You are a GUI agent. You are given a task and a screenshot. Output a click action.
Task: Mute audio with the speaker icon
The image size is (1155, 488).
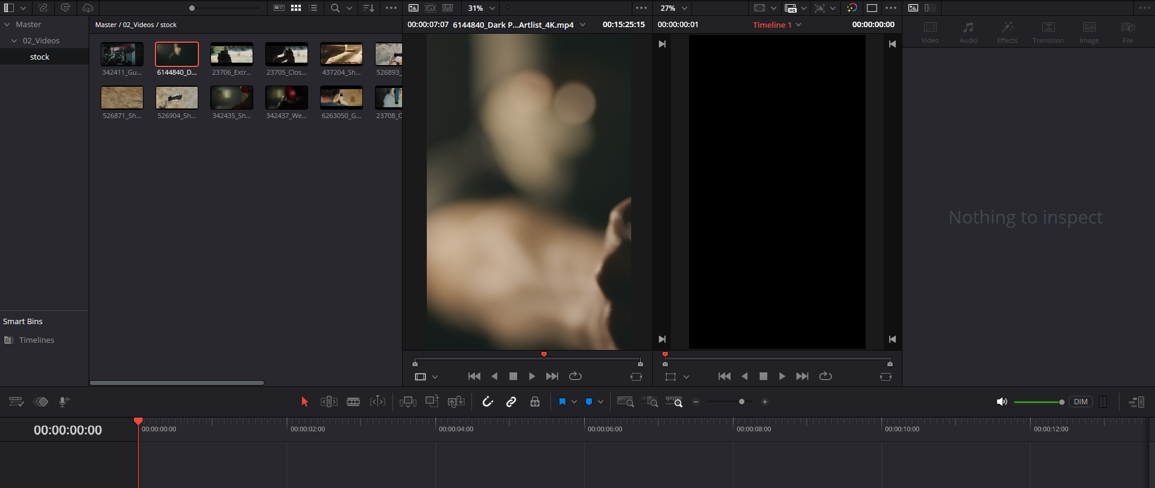click(x=1002, y=402)
